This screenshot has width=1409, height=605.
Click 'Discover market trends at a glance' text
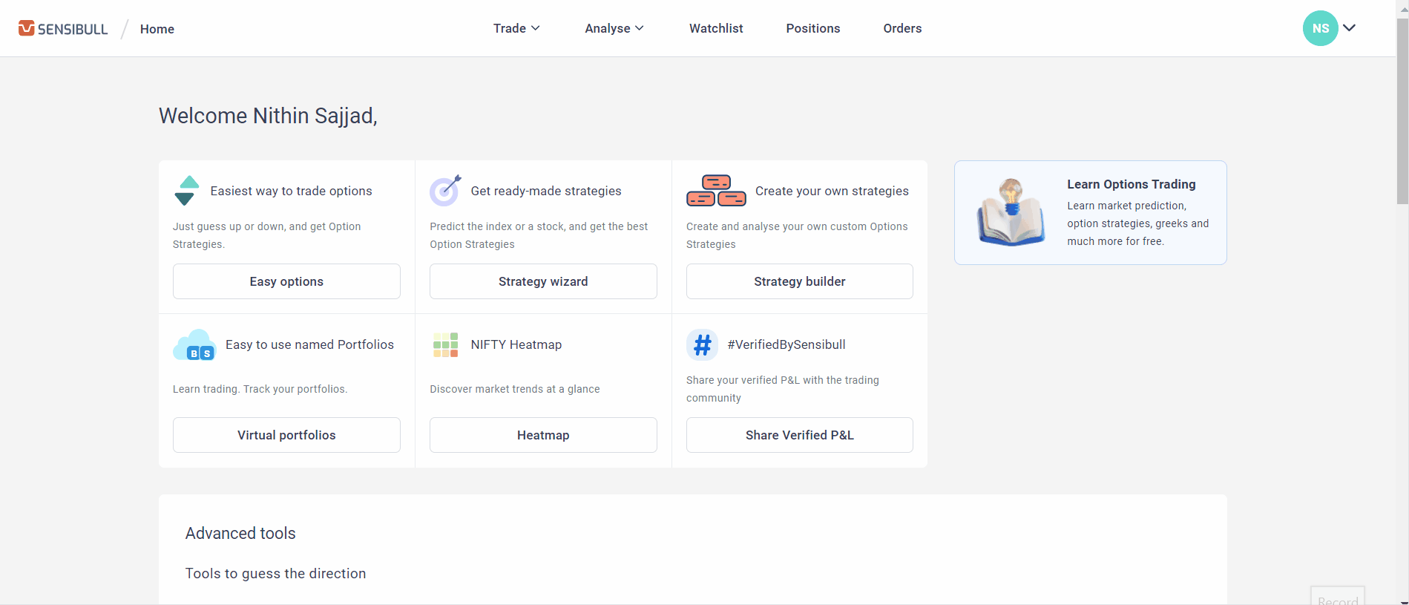coord(515,389)
